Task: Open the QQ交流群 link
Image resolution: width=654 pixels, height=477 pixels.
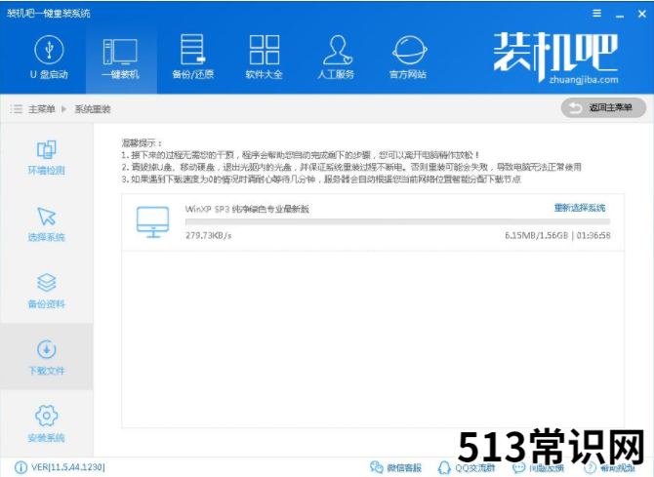Action: 467,468
